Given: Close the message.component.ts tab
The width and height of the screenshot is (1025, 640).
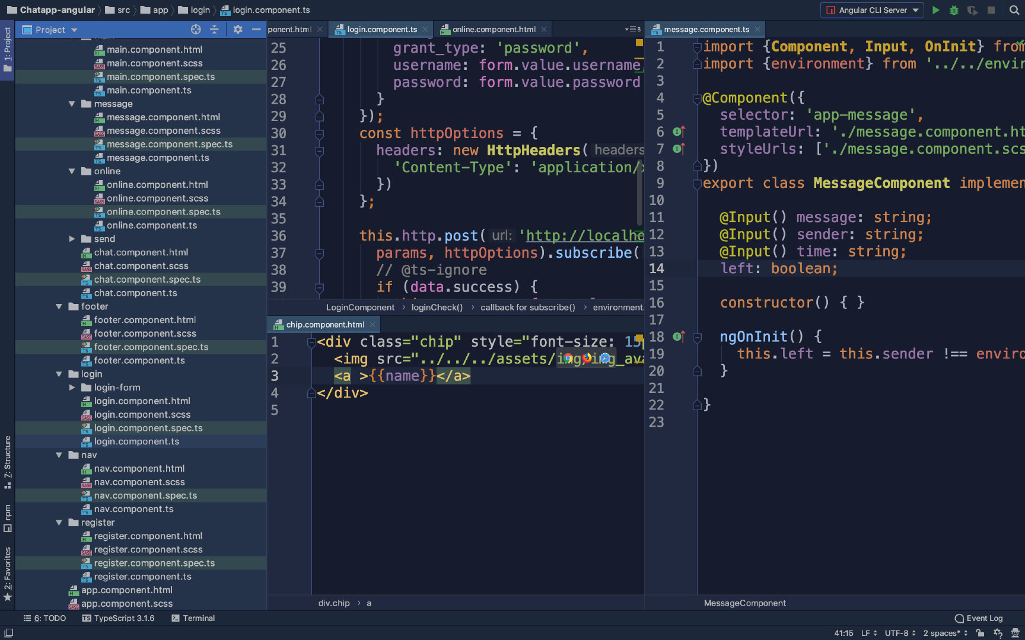Looking at the screenshot, I should [x=757, y=29].
